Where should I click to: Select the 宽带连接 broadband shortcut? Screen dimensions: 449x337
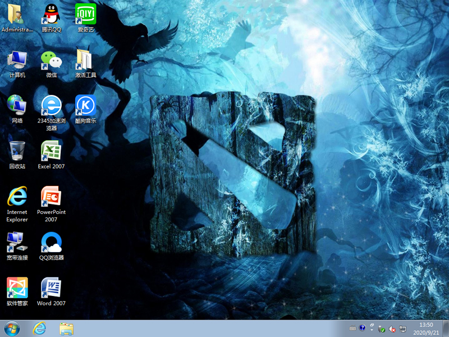point(17,246)
